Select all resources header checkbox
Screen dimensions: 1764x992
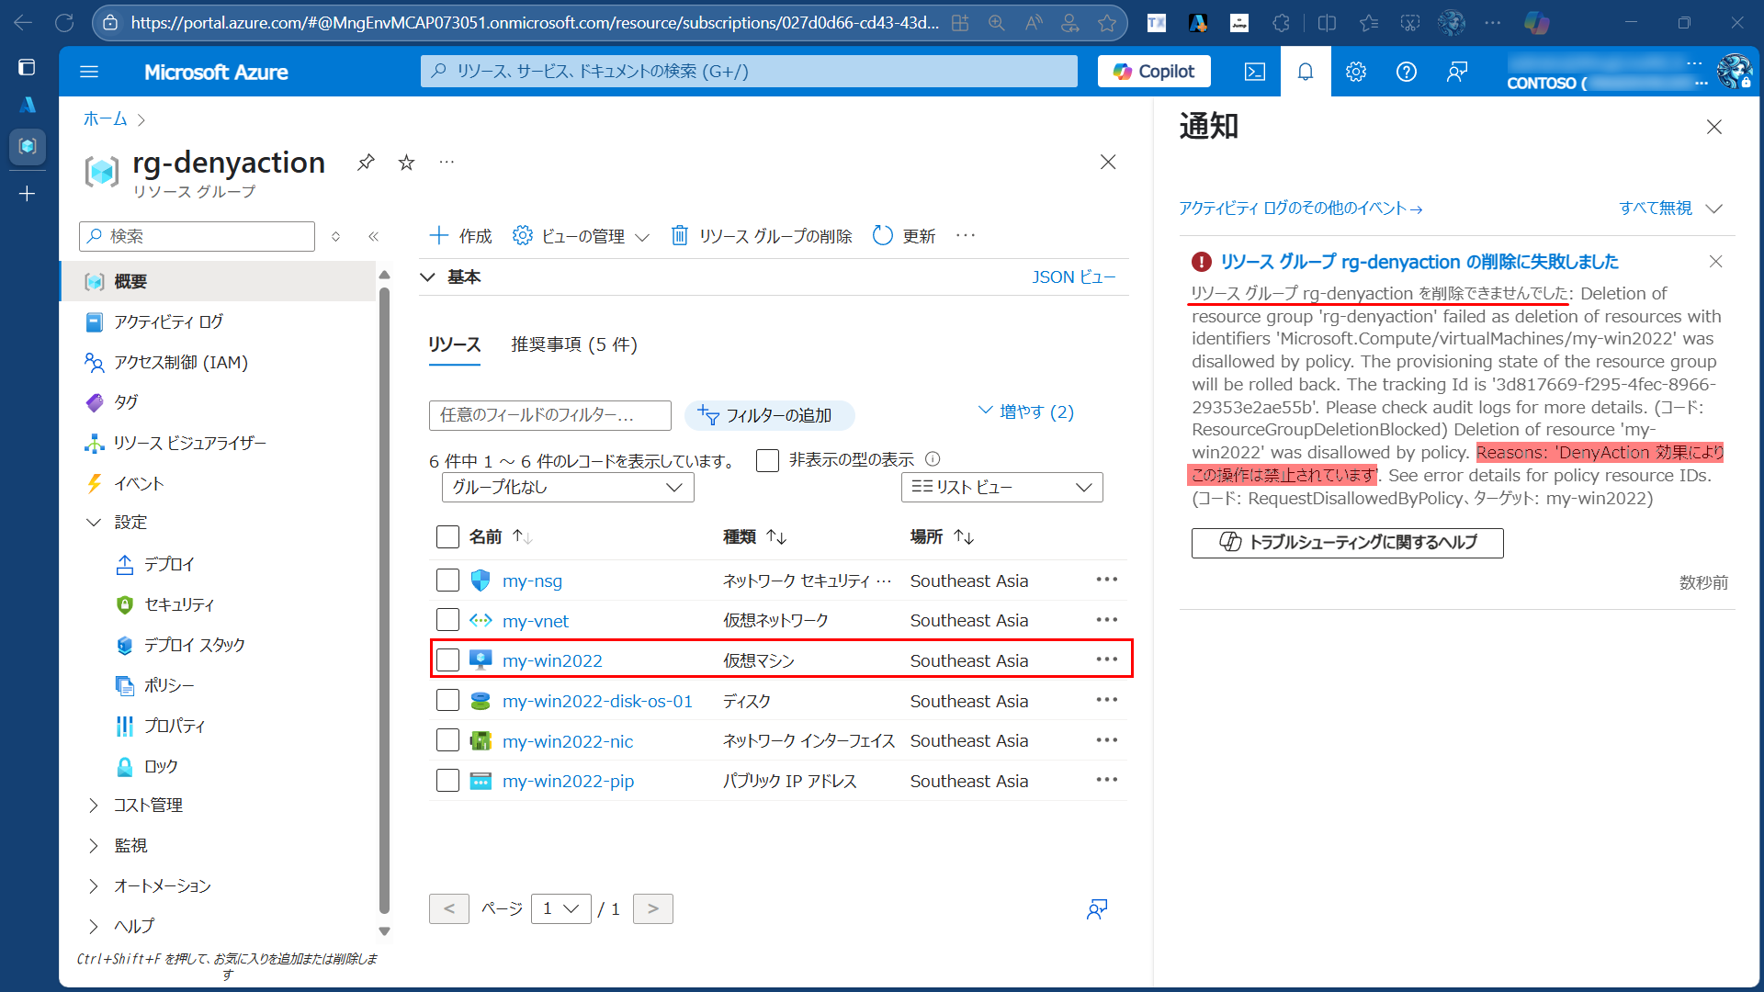[447, 536]
